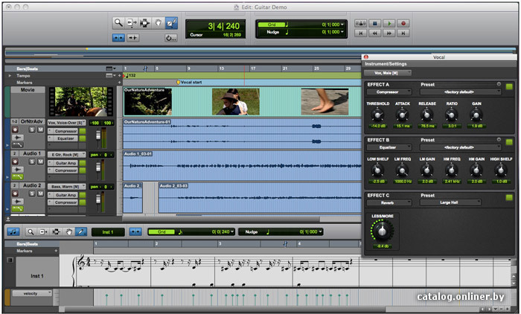This screenshot has width=521, height=314.
Task: Rewind using the transport button
Action: [x=375, y=33]
